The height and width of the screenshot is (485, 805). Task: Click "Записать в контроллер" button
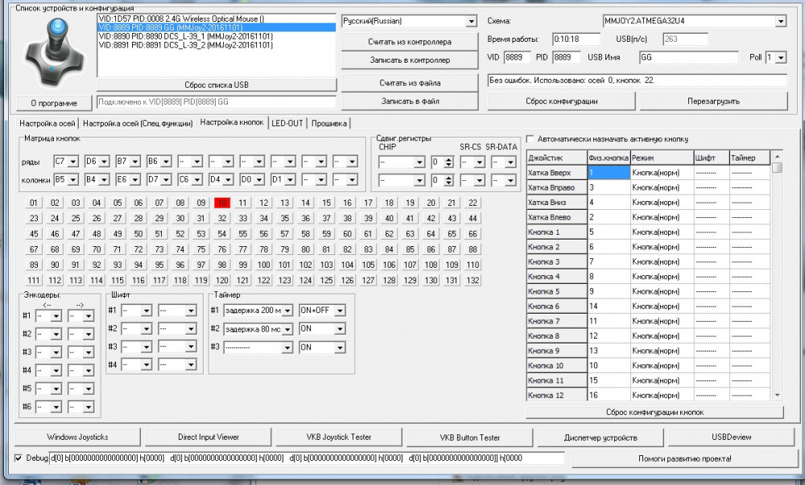[x=410, y=60]
